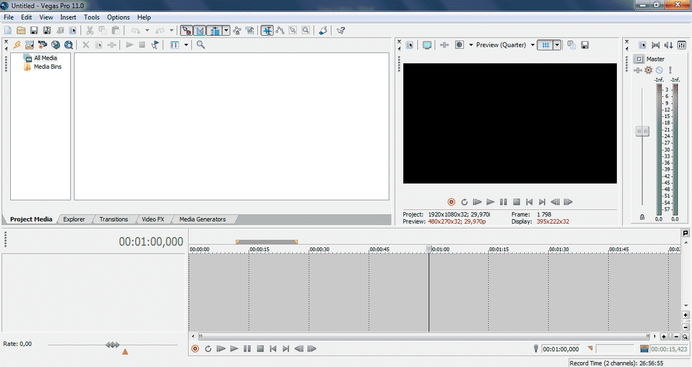Click the Master volume fader handle
The height and width of the screenshot is (367, 692).
click(642, 131)
